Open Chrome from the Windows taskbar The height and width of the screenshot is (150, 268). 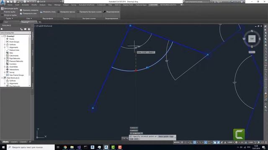[x=65, y=147]
